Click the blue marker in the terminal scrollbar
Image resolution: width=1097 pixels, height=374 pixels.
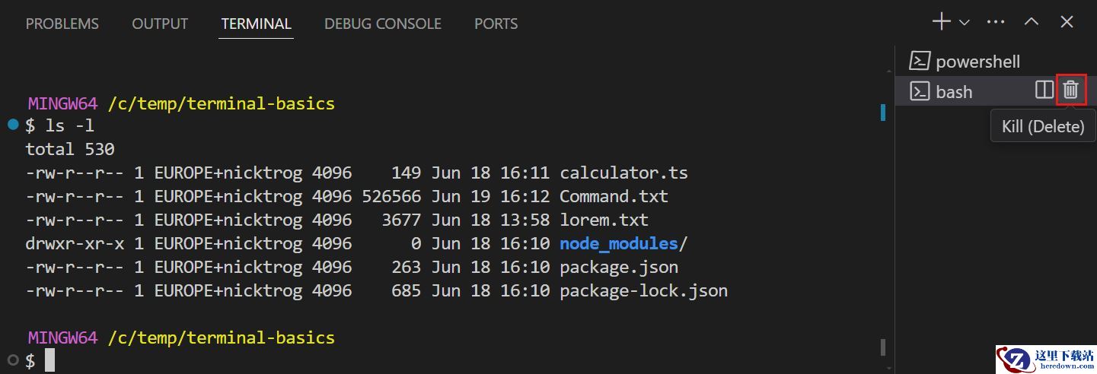[883, 113]
